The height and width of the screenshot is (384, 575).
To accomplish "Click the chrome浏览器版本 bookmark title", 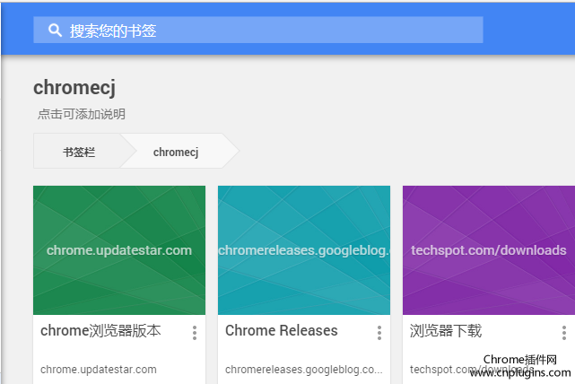I will pyautogui.click(x=100, y=330).
